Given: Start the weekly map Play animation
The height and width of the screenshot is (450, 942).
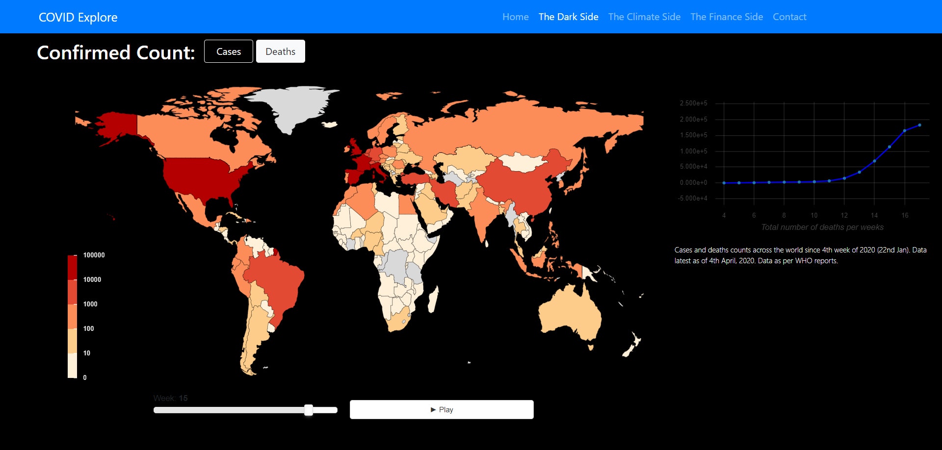Looking at the screenshot, I should (442, 410).
